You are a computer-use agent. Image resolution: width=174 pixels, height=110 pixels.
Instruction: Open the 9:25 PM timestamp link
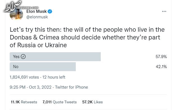tap(17, 87)
